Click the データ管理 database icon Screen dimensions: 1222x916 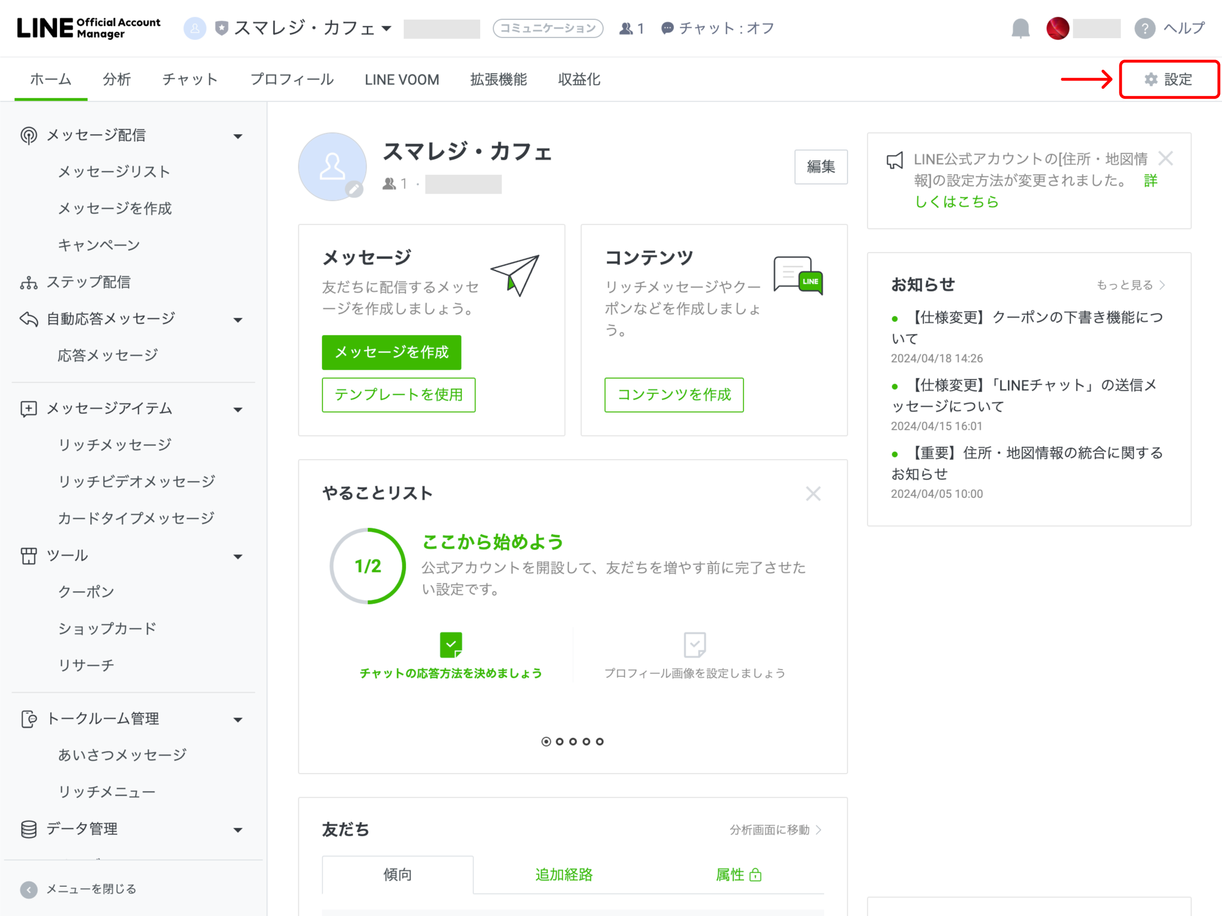click(x=29, y=829)
